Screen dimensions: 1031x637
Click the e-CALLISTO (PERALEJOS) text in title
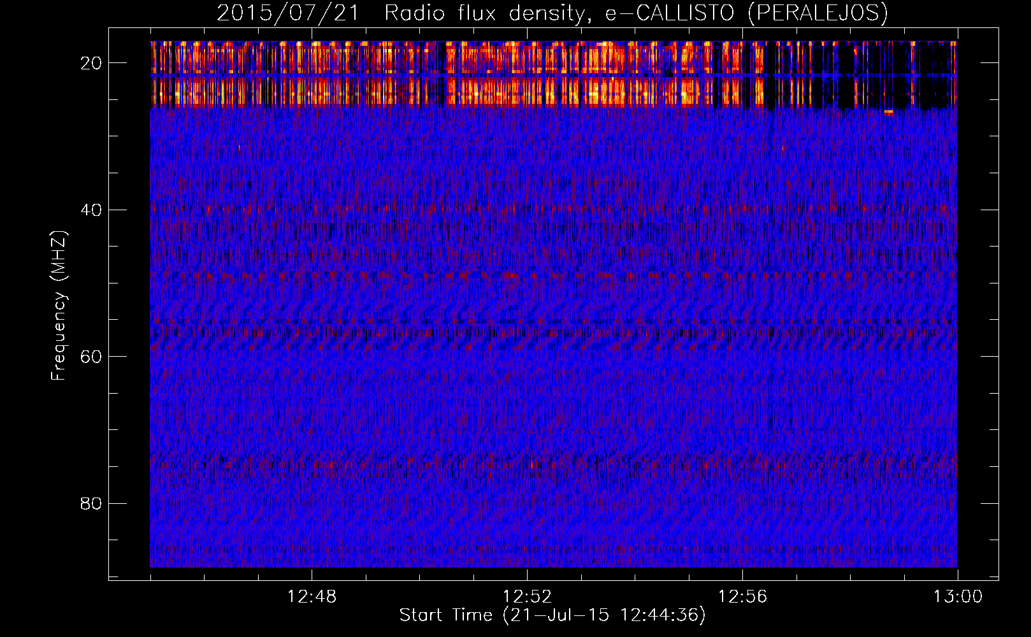click(x=746, y=13)
